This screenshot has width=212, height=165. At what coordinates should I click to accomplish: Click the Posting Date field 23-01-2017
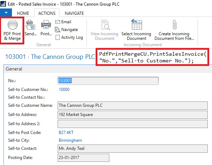(x=83, y=158)
